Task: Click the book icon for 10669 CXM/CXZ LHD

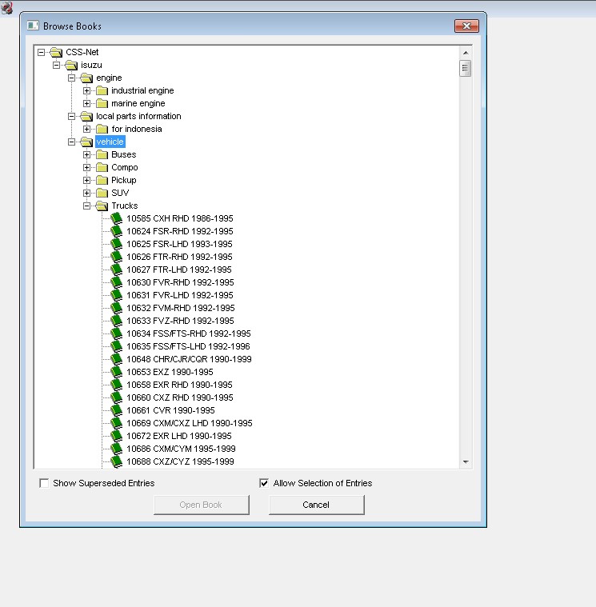Action: tap(116, 423)
